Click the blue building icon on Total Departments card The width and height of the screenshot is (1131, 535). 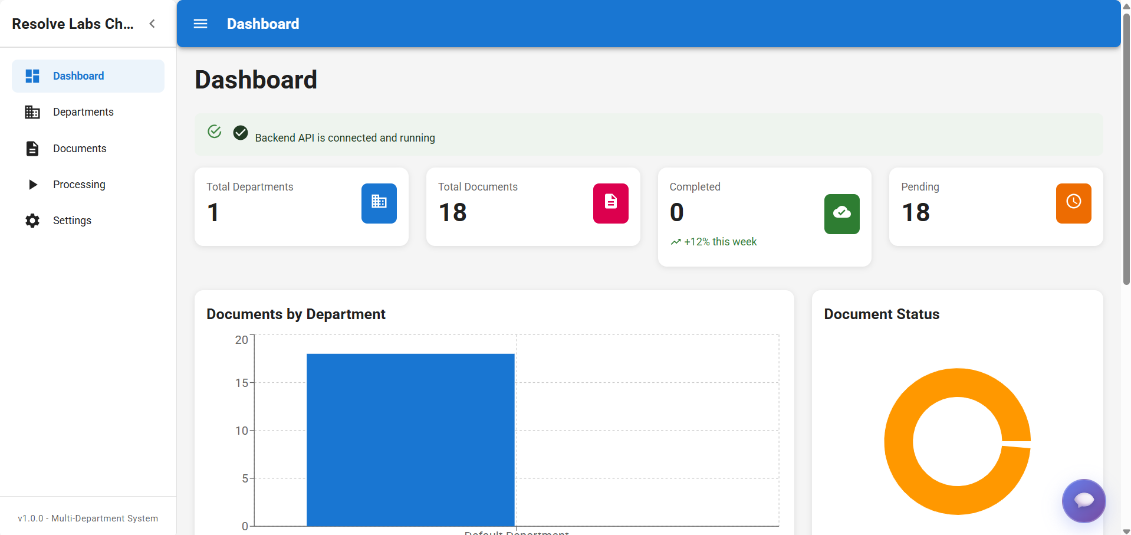click(x=379, y=204)
